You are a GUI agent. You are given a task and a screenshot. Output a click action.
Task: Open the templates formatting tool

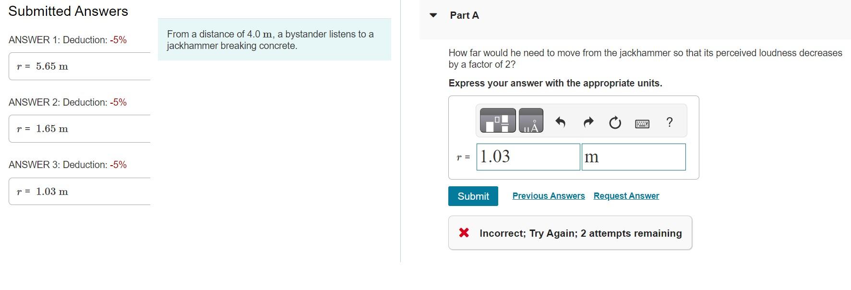pyautogui.click(x=498, y=121)
